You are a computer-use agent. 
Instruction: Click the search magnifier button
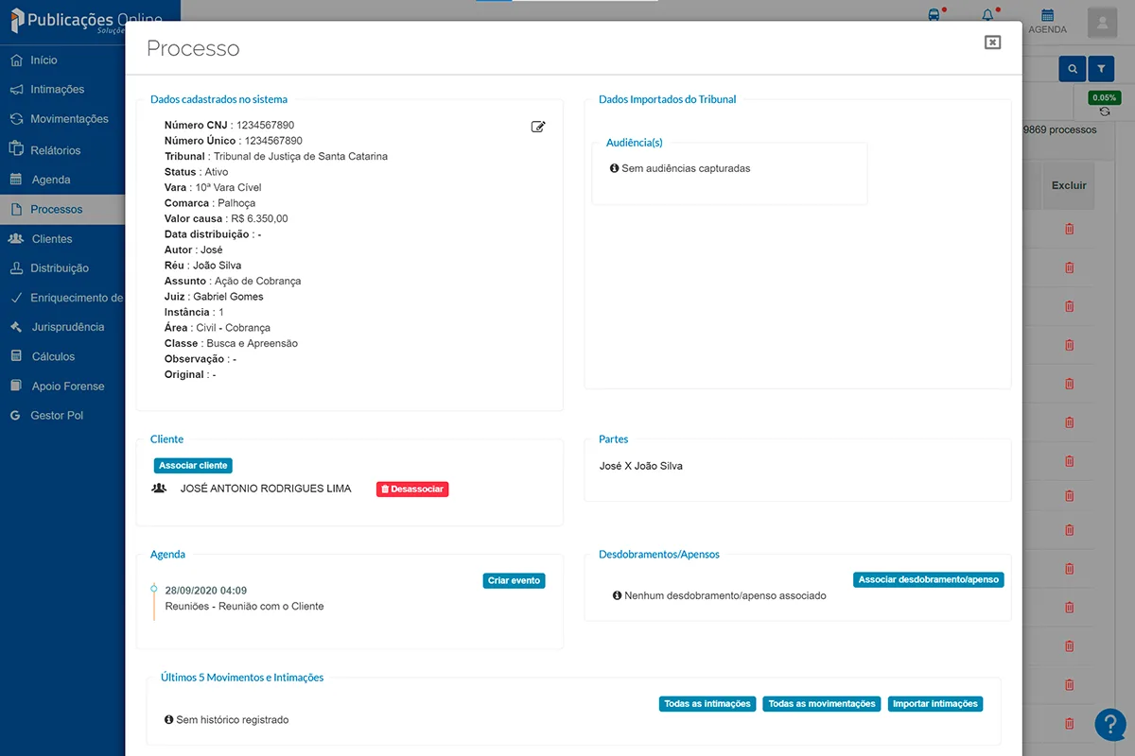tap(1073, 69)
